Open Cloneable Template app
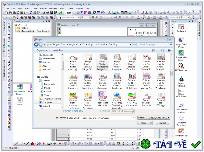The height and width of the screenshot is (152, 204). [181, 121]
